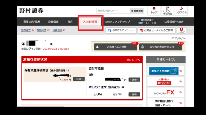The height and width of the screenshot is (115, 206).
Task: Click external-link icon beside お気に入り銘柄
Action: click(181, 71)
